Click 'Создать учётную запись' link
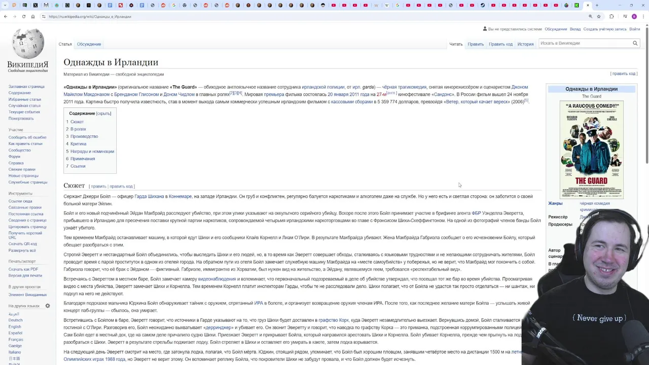649x365 pixels. 605,29
